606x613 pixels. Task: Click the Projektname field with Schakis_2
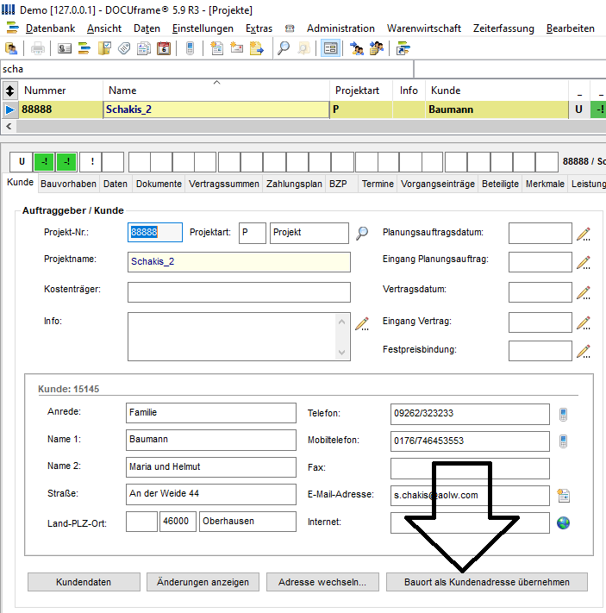click(239, 261)
